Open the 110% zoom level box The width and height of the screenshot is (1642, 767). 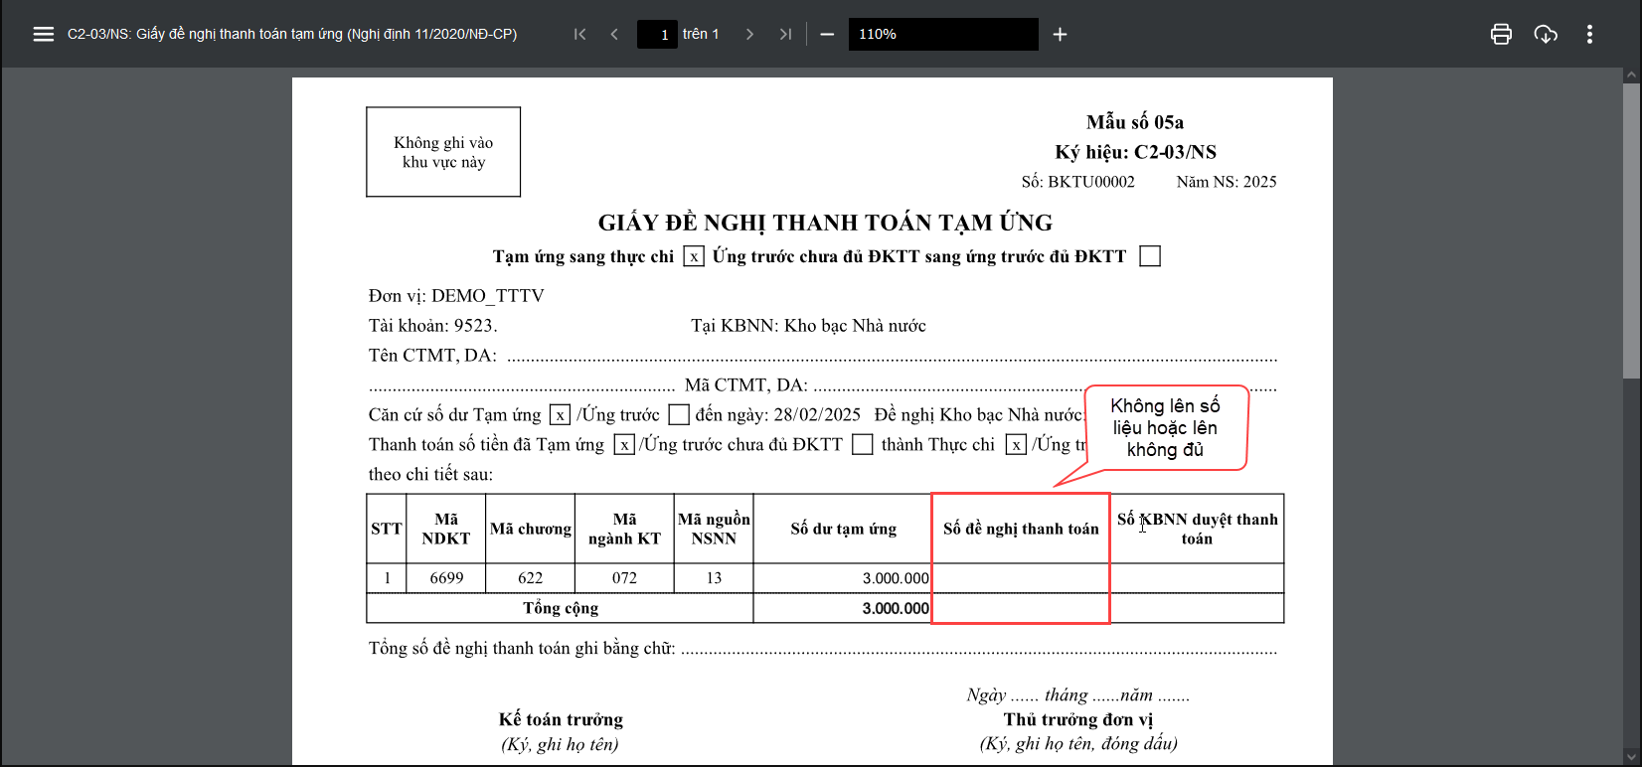942,34
